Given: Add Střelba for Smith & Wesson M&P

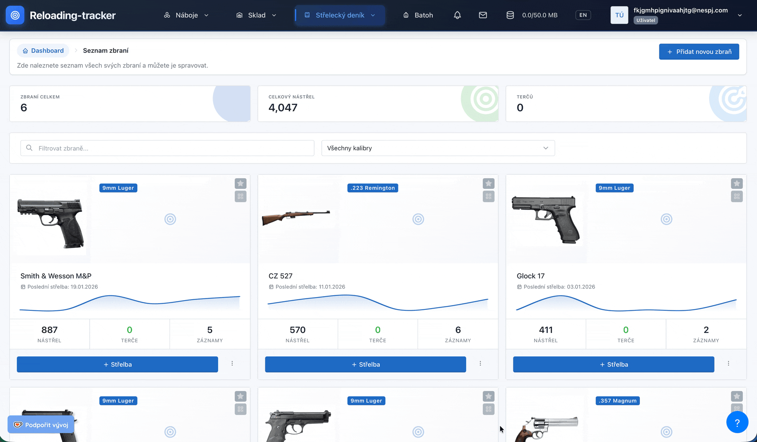Looking at the screenshot, I should [117, 364].
